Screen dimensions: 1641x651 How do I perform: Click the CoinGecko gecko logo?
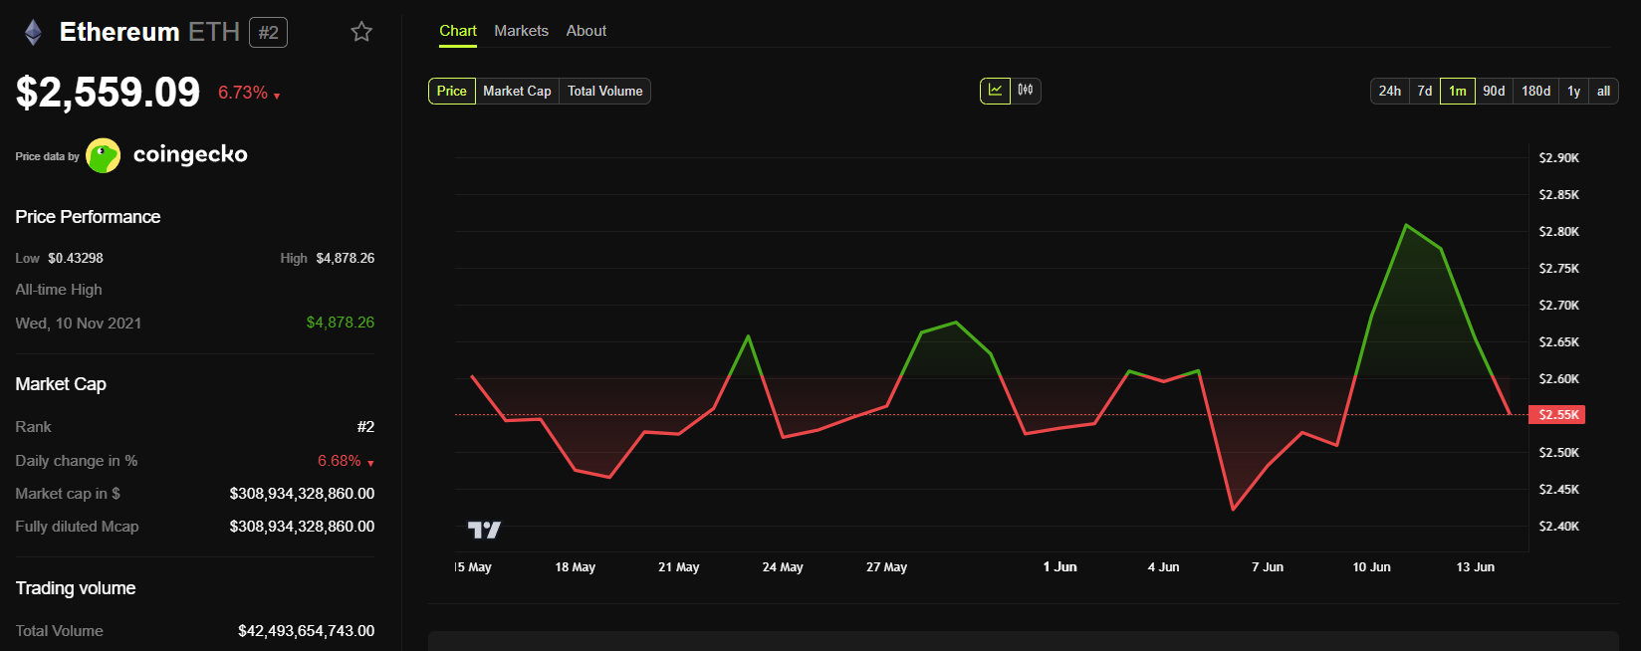coord(104,155)
